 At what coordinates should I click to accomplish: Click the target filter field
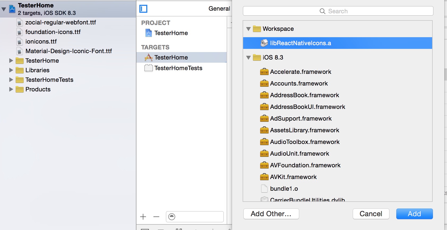[x=195, y=217]
